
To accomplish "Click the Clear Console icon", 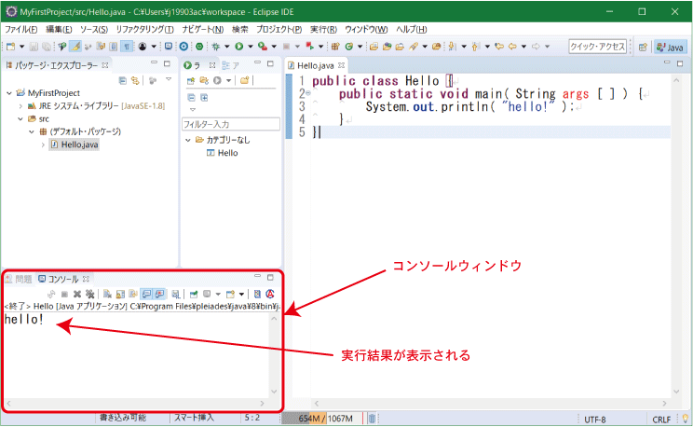I will tap(107, 294).
